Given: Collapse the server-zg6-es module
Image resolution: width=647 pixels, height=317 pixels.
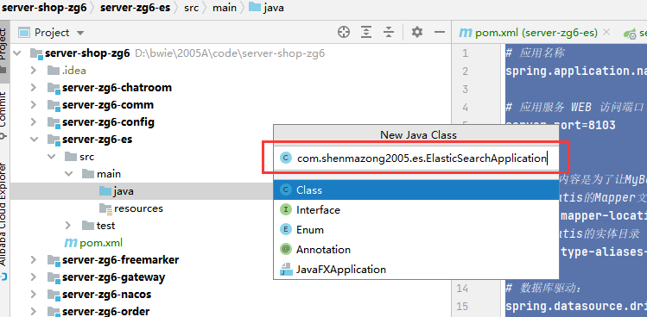Looking at the screenshot, I should [x=34, y=140].
